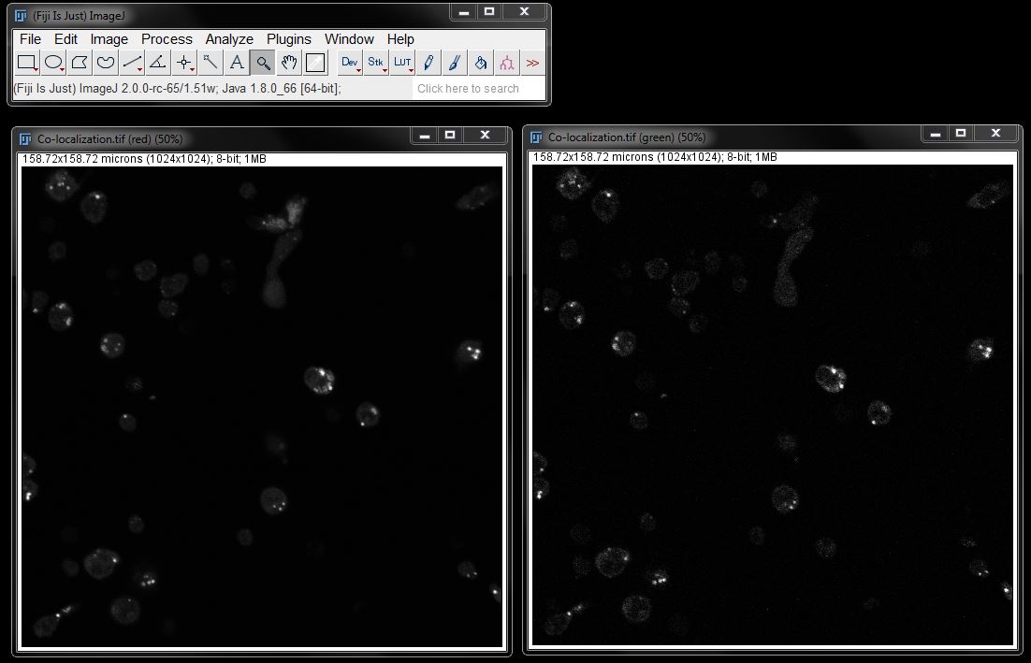Image resolution: width=1031 pixels, height=663 pixels.
Task: Select the Oval selection tool
Action: click(54, 63)
